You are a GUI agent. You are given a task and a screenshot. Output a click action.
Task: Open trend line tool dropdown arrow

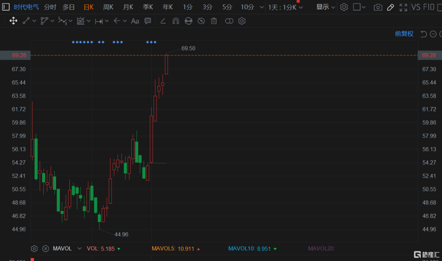(x=34, y=21)
